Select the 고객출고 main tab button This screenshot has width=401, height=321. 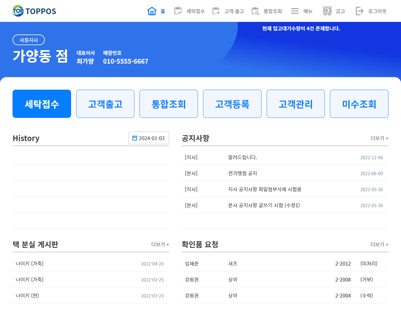click(105, 104)
